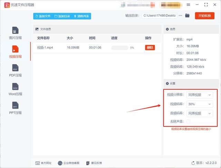The image size is (221, 168).
Task: Click the blurred yellow VIP badge
Action: pyautogui.click(x=171, y=5)
